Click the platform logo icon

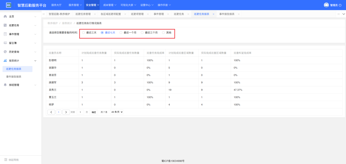click(9, 5)
